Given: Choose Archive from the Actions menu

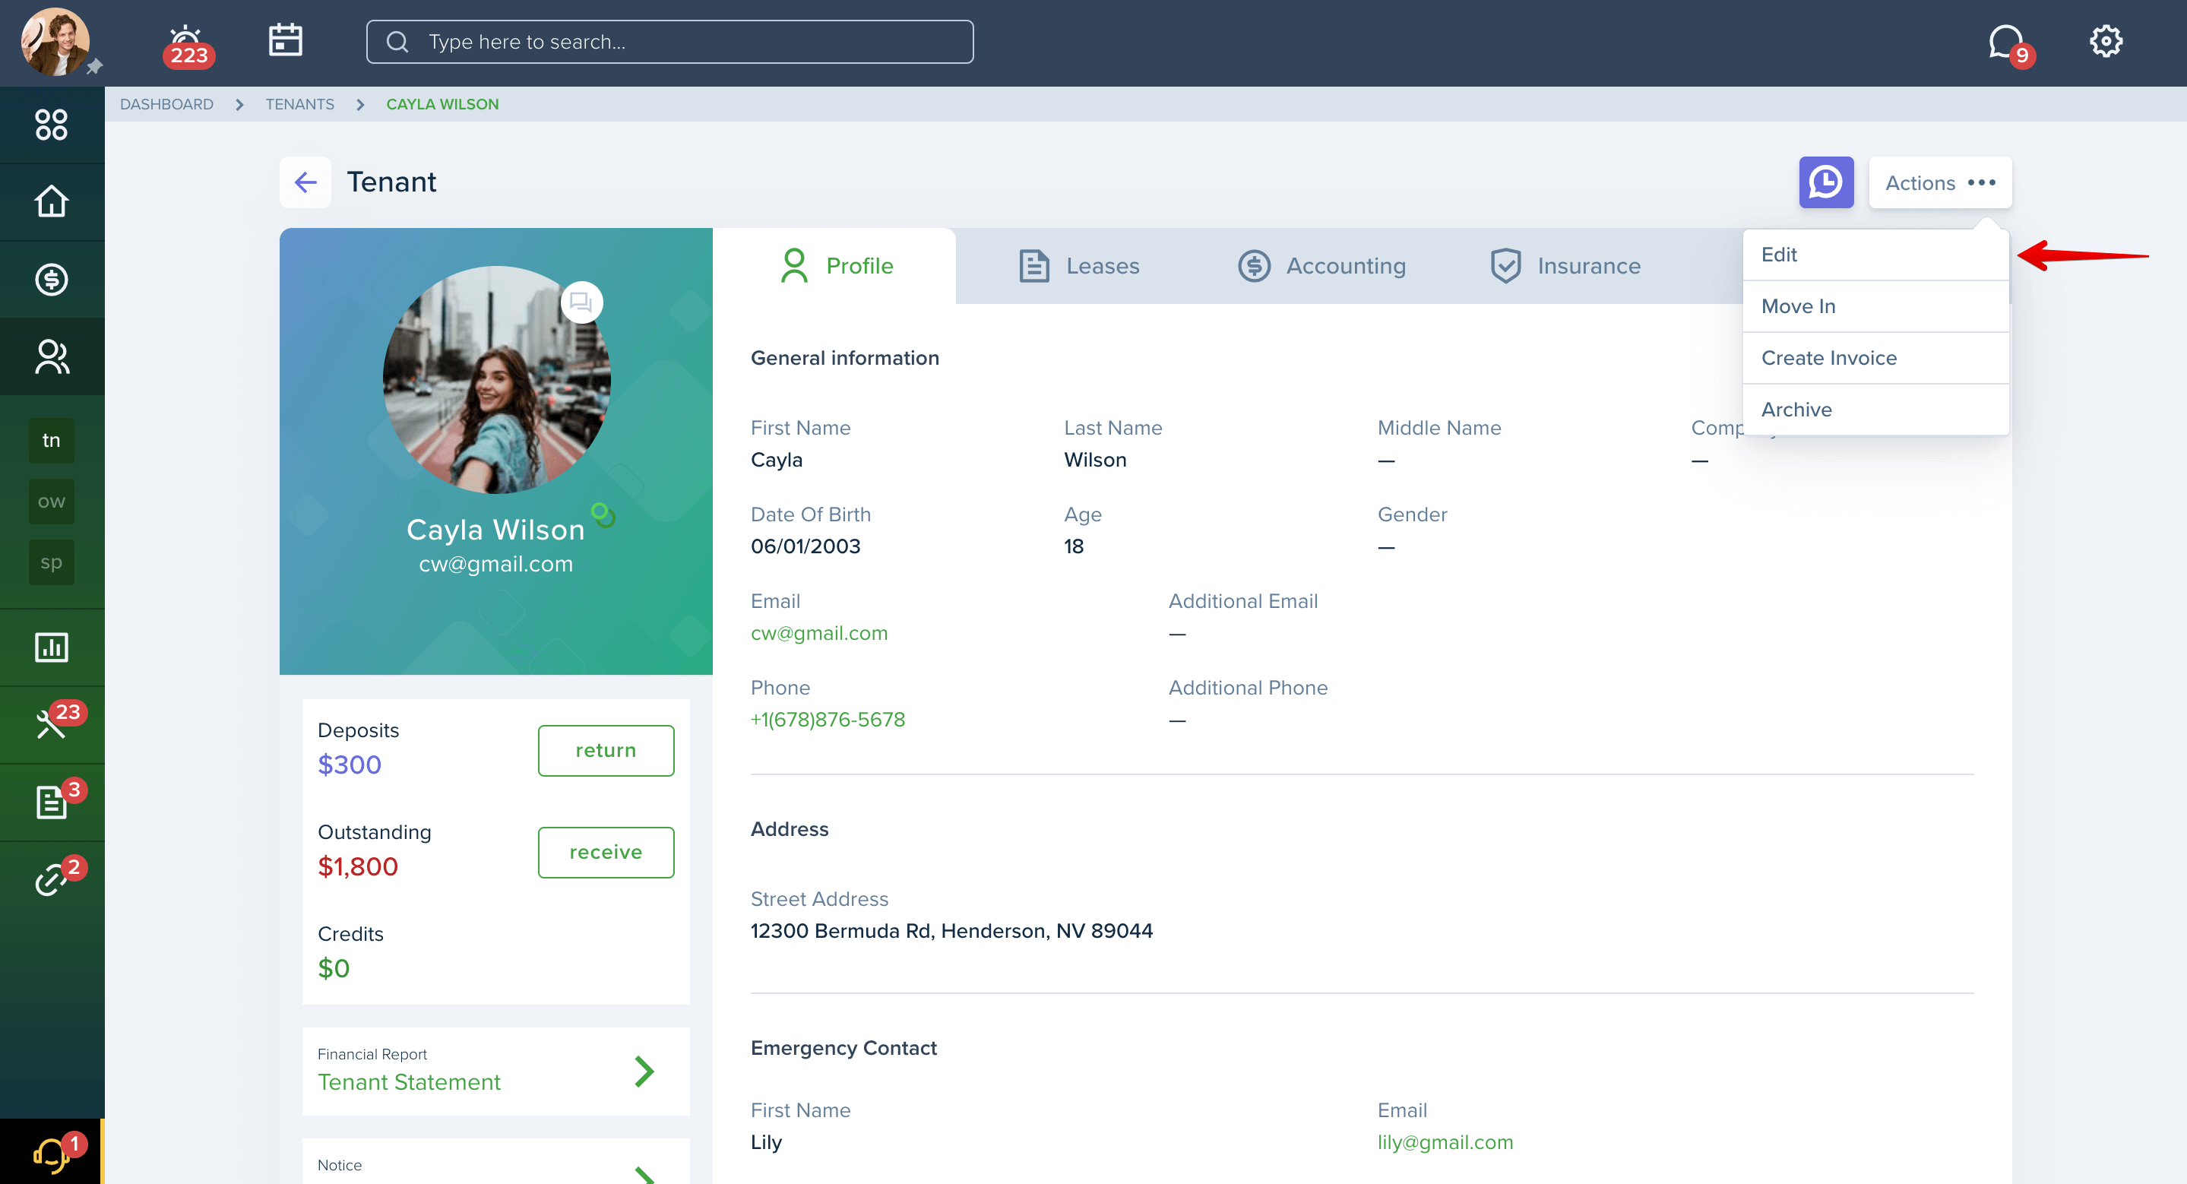Looking at the screenshot, I should click(x=1875, y=410).
